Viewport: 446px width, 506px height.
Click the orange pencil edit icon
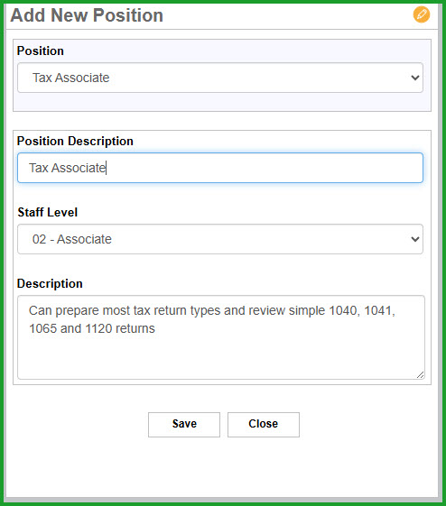tap(422, 14)
